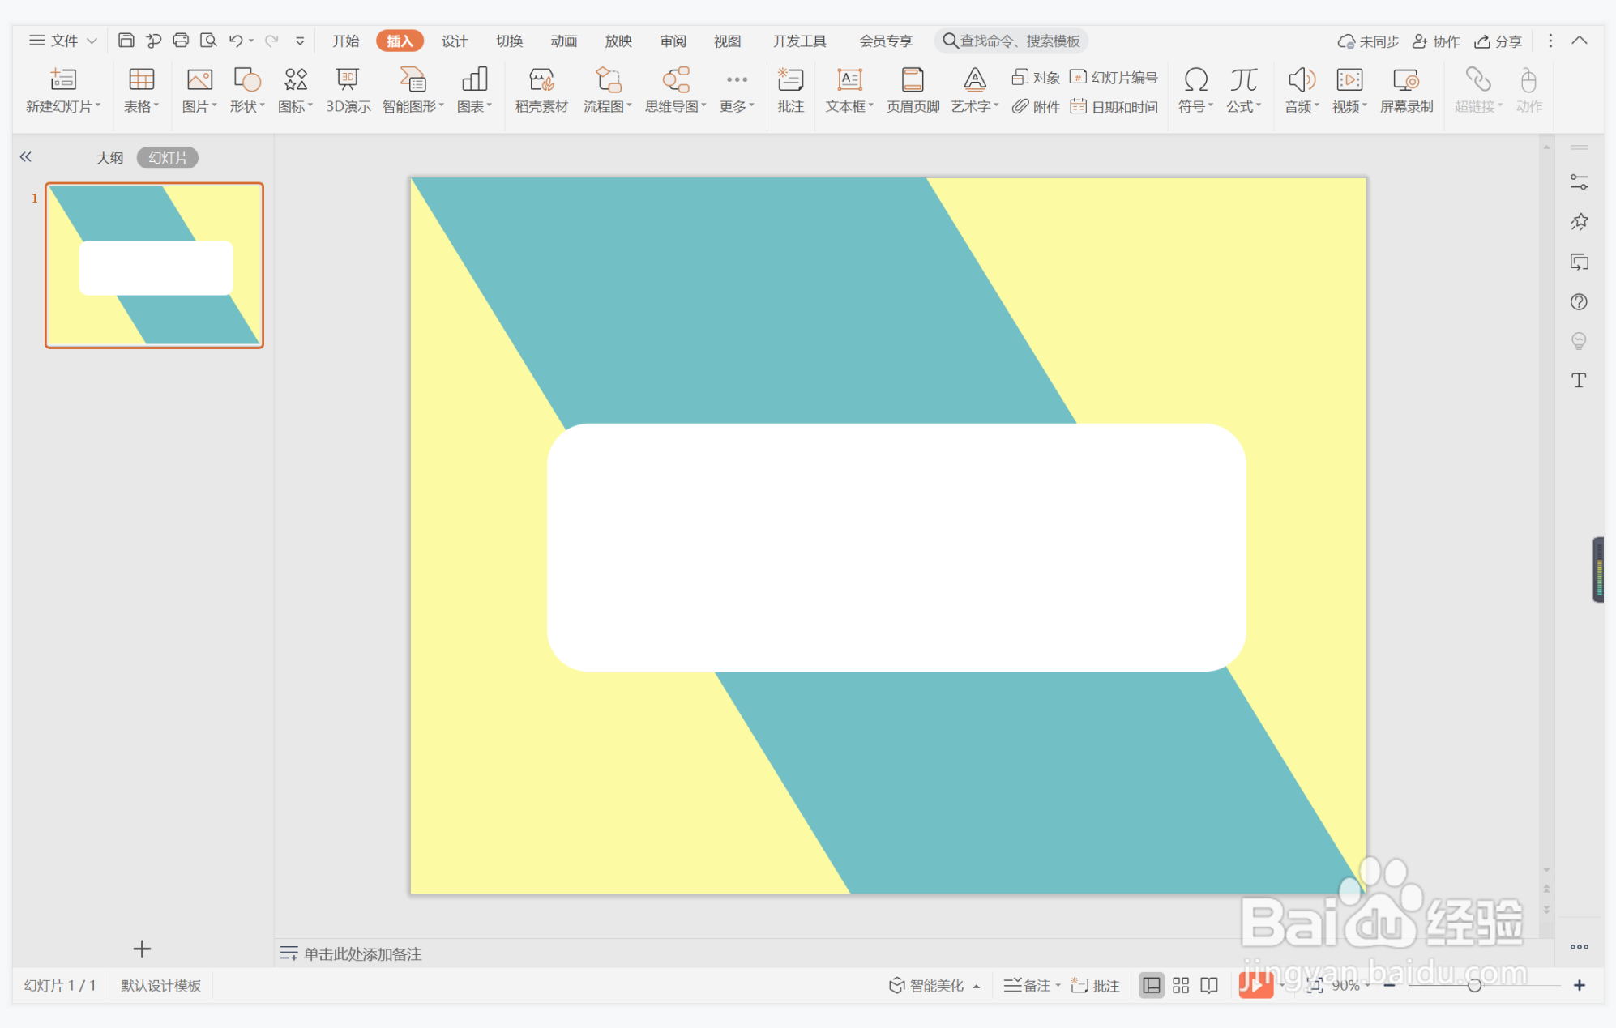
Task: Insert a Chart (图表)
Action: (474, 80)
